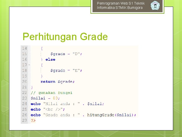
Task: Click the PHP closing tag '?>'
Action: (33, 121)
